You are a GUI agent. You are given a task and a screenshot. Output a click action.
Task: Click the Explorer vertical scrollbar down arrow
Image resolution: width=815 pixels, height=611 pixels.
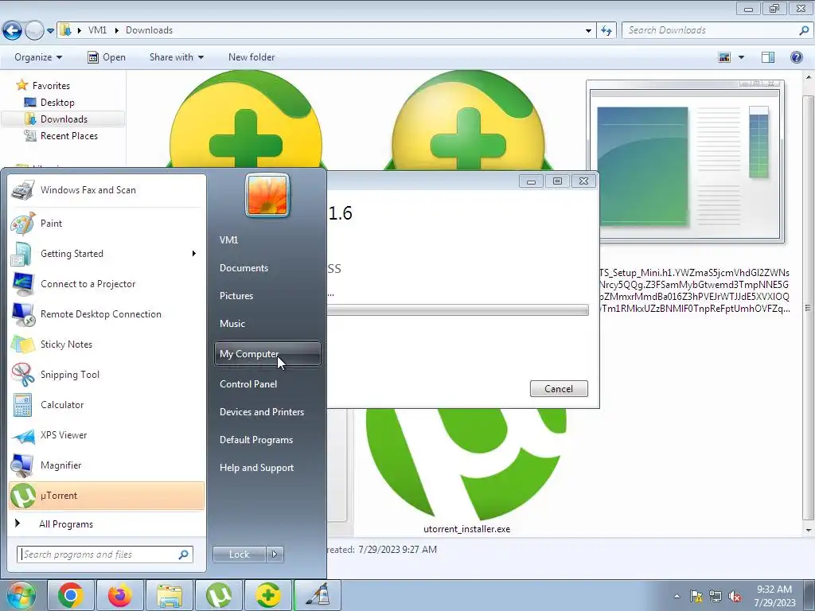pyautogui.click(x=809, y=531)
